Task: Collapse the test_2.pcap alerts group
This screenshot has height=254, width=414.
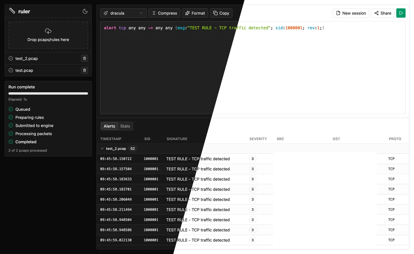Action: pos(102,149)
